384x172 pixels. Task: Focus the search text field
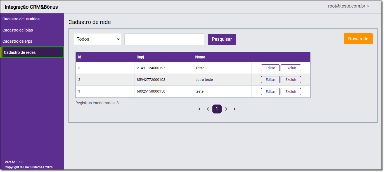point(164,39)
